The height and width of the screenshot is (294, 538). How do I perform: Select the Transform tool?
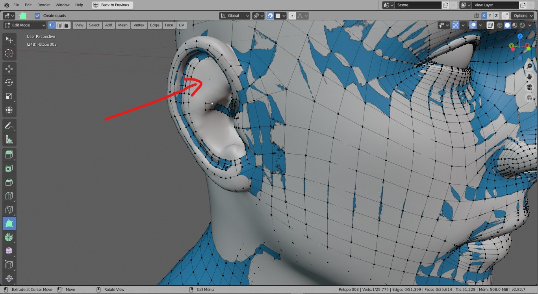click(x=9, y=110)
